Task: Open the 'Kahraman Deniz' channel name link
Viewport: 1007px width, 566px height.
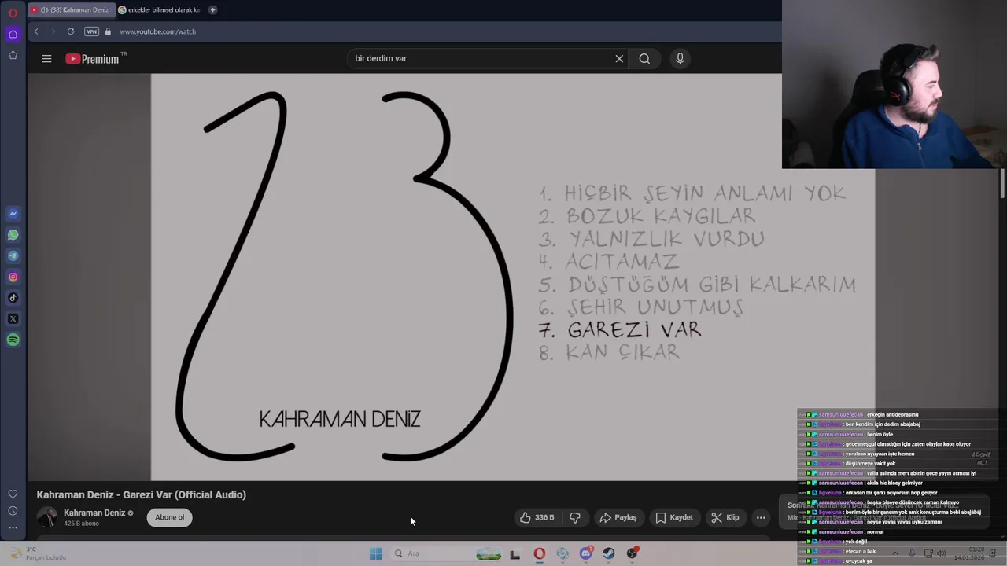Action: pos(94,513)
